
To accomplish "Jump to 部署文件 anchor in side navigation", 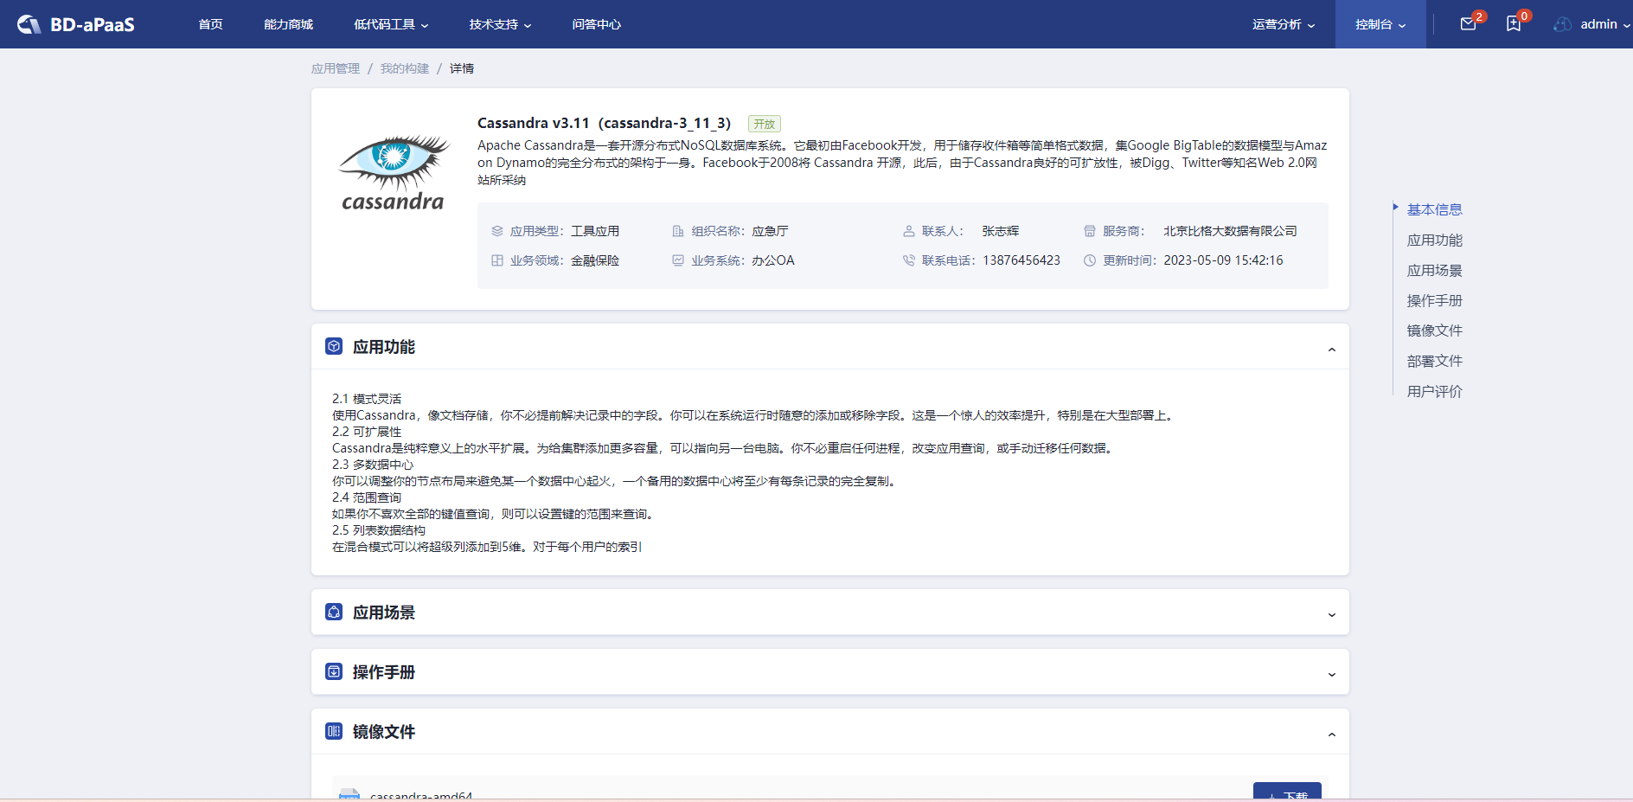I will (1434, 361).
